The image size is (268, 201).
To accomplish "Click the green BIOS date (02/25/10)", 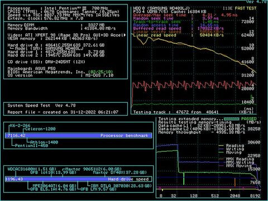I will [x=100, y=72].
